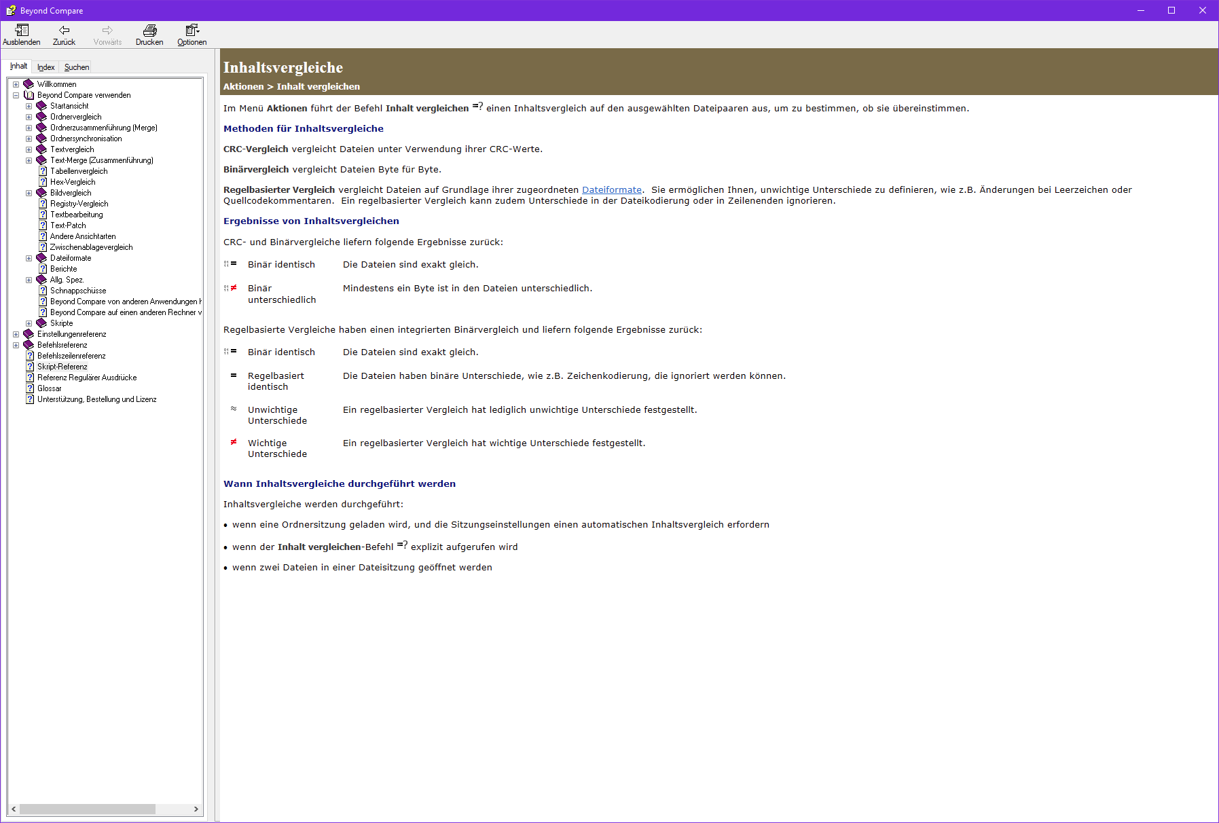This screenshot has width=1219, height=823.
Task: Click the Wichtige Unterschiede result label
Action: 277,448
